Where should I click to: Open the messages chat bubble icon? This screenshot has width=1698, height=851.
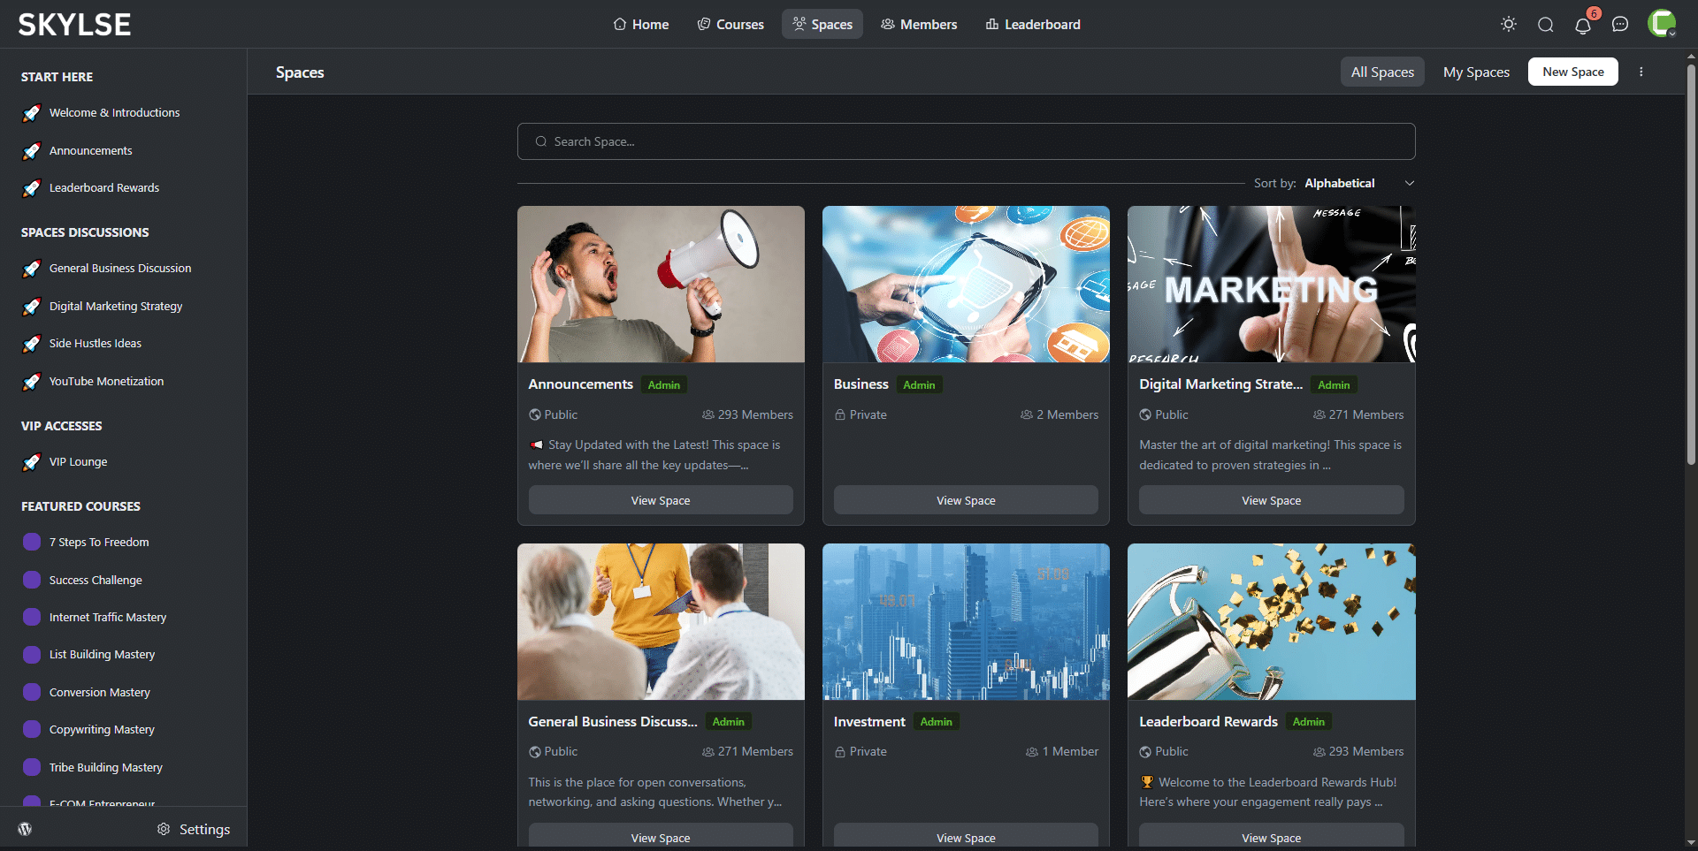[x=1620, y=25]
